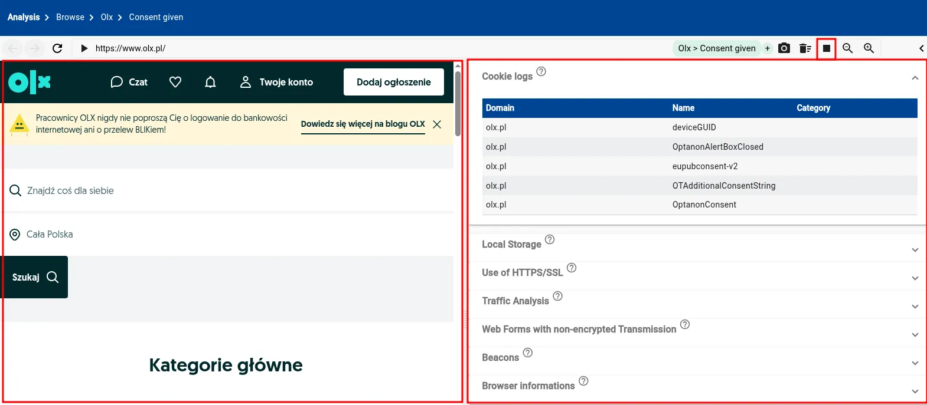Click the Dodaj ogłoszenie button
927x405 pixels.
pos(394,82)
